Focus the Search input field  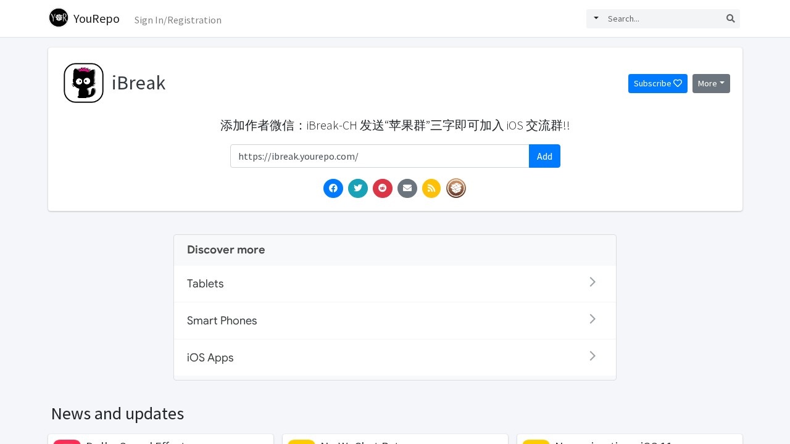(663, 18)
